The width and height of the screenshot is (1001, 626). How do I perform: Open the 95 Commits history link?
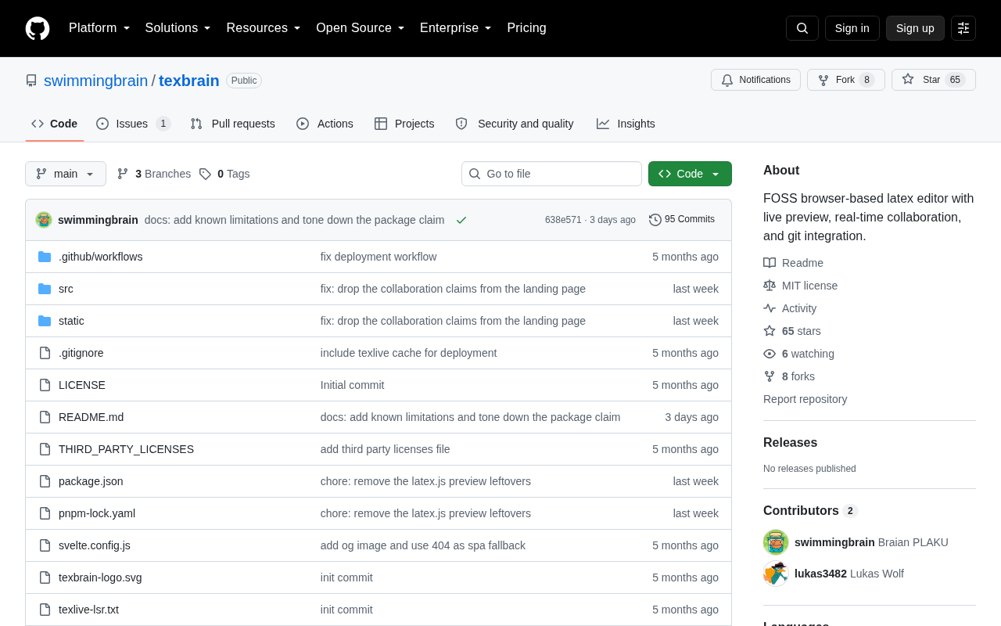(x=682, y=220)
